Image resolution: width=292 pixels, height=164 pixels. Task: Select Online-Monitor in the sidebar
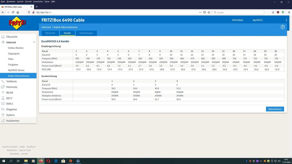click(x=16, y=48)
